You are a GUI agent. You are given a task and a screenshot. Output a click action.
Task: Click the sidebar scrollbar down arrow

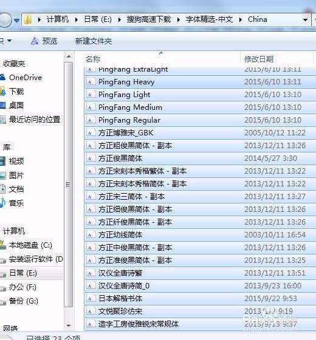coord(69,325)
